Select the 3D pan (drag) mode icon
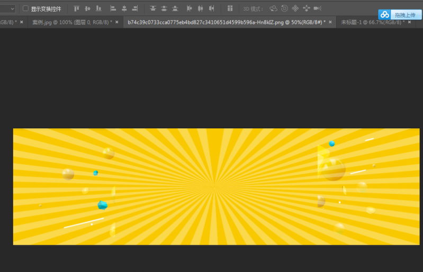Image resolution: width=423 pixels, height=272 pixels. point(295,8)
